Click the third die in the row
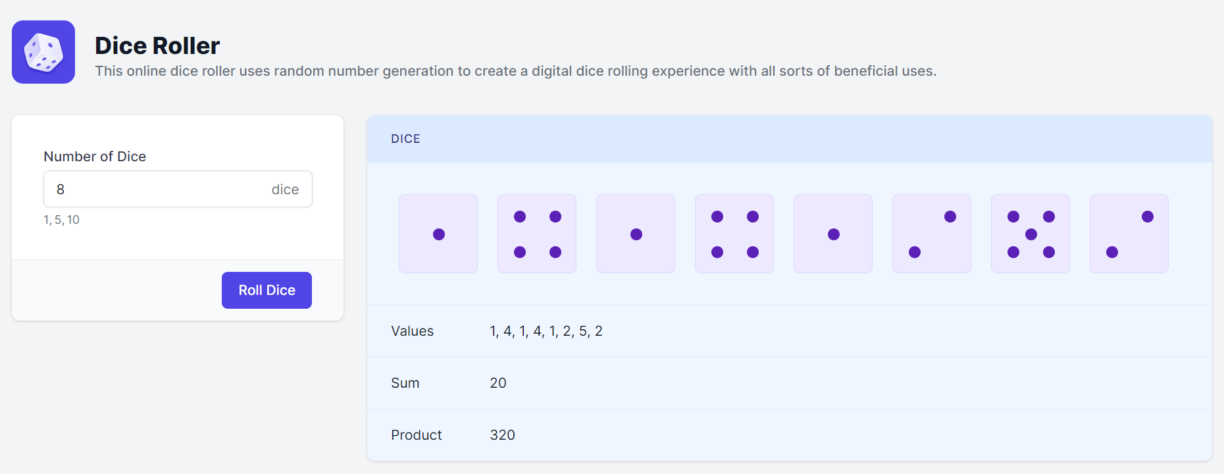 click(x=636, y=234)
